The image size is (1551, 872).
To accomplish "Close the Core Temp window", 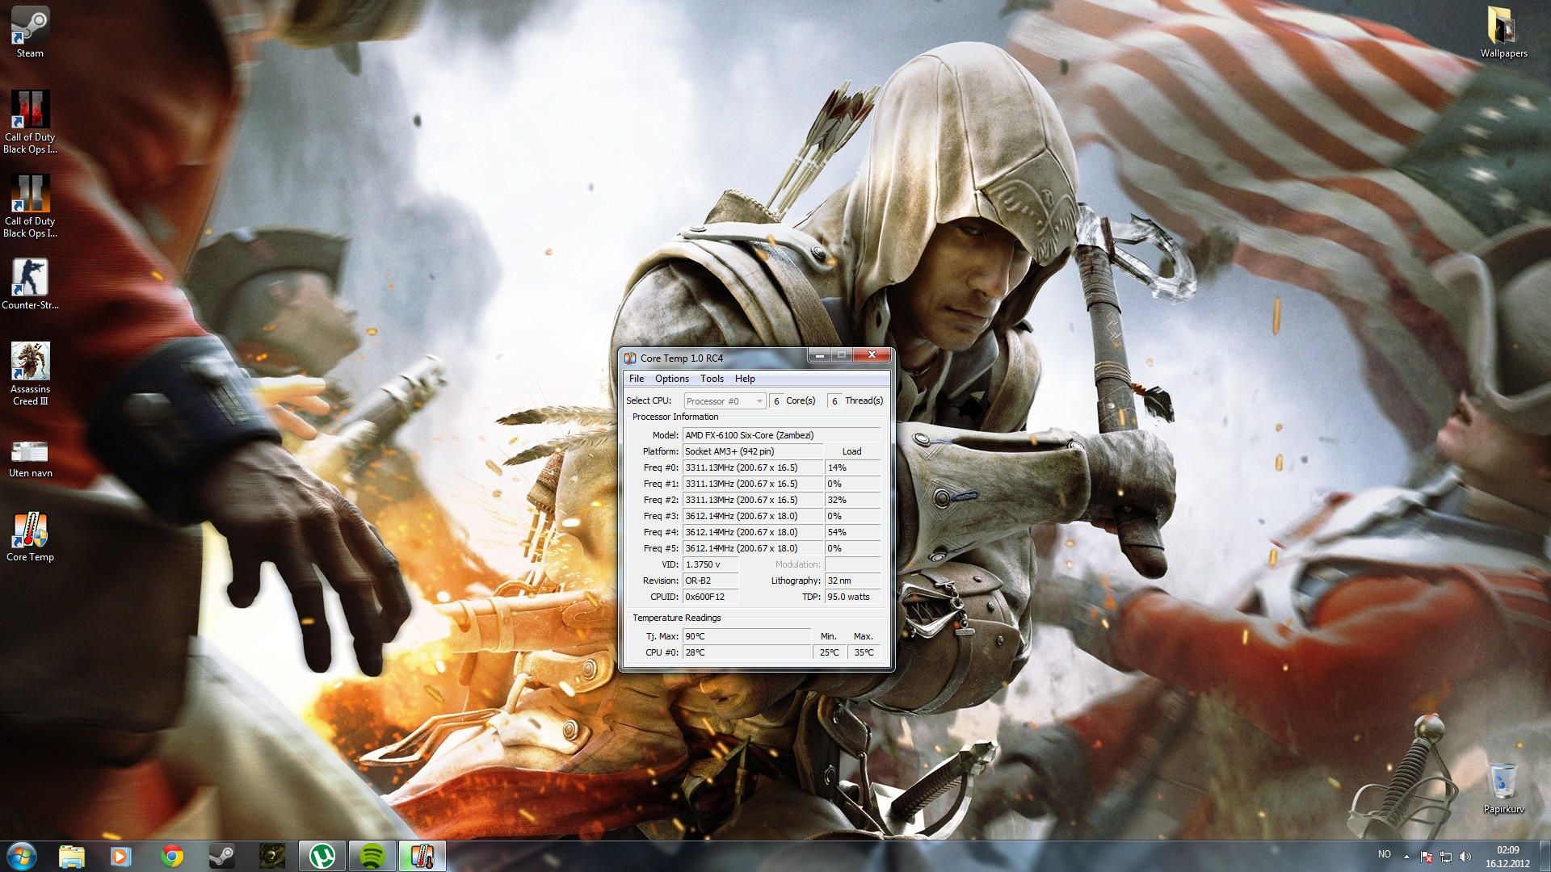I will pos(872,355).
